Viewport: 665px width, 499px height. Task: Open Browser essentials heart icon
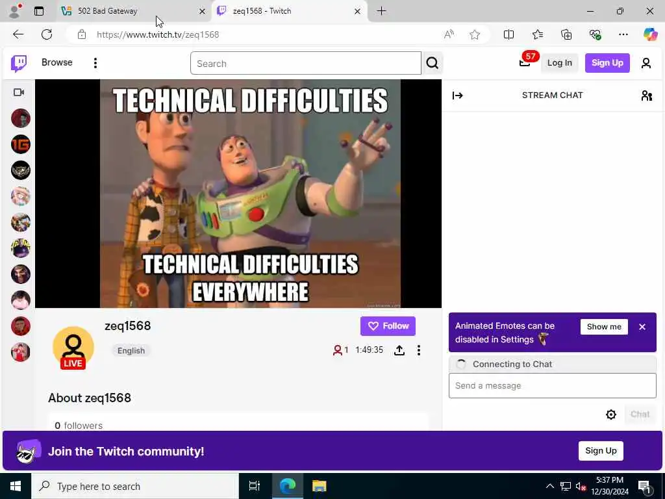click(595, 34)
